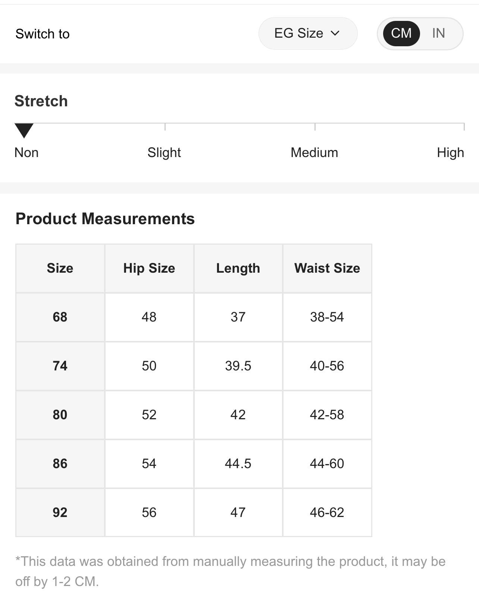The height and width of the screenshot is (611, 479).
Task: Select the CM unit option
Action: point(401,33)
